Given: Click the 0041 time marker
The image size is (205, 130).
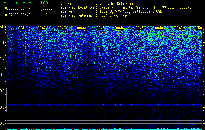Looking at the screenshot, I should point(22,28).
